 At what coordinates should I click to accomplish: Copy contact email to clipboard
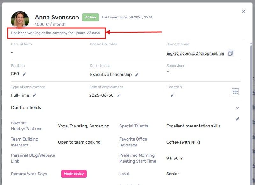point(230,53)
